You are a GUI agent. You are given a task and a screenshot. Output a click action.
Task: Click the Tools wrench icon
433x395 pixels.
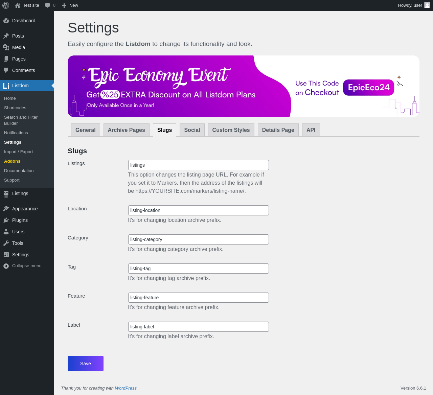pos(6,243)
